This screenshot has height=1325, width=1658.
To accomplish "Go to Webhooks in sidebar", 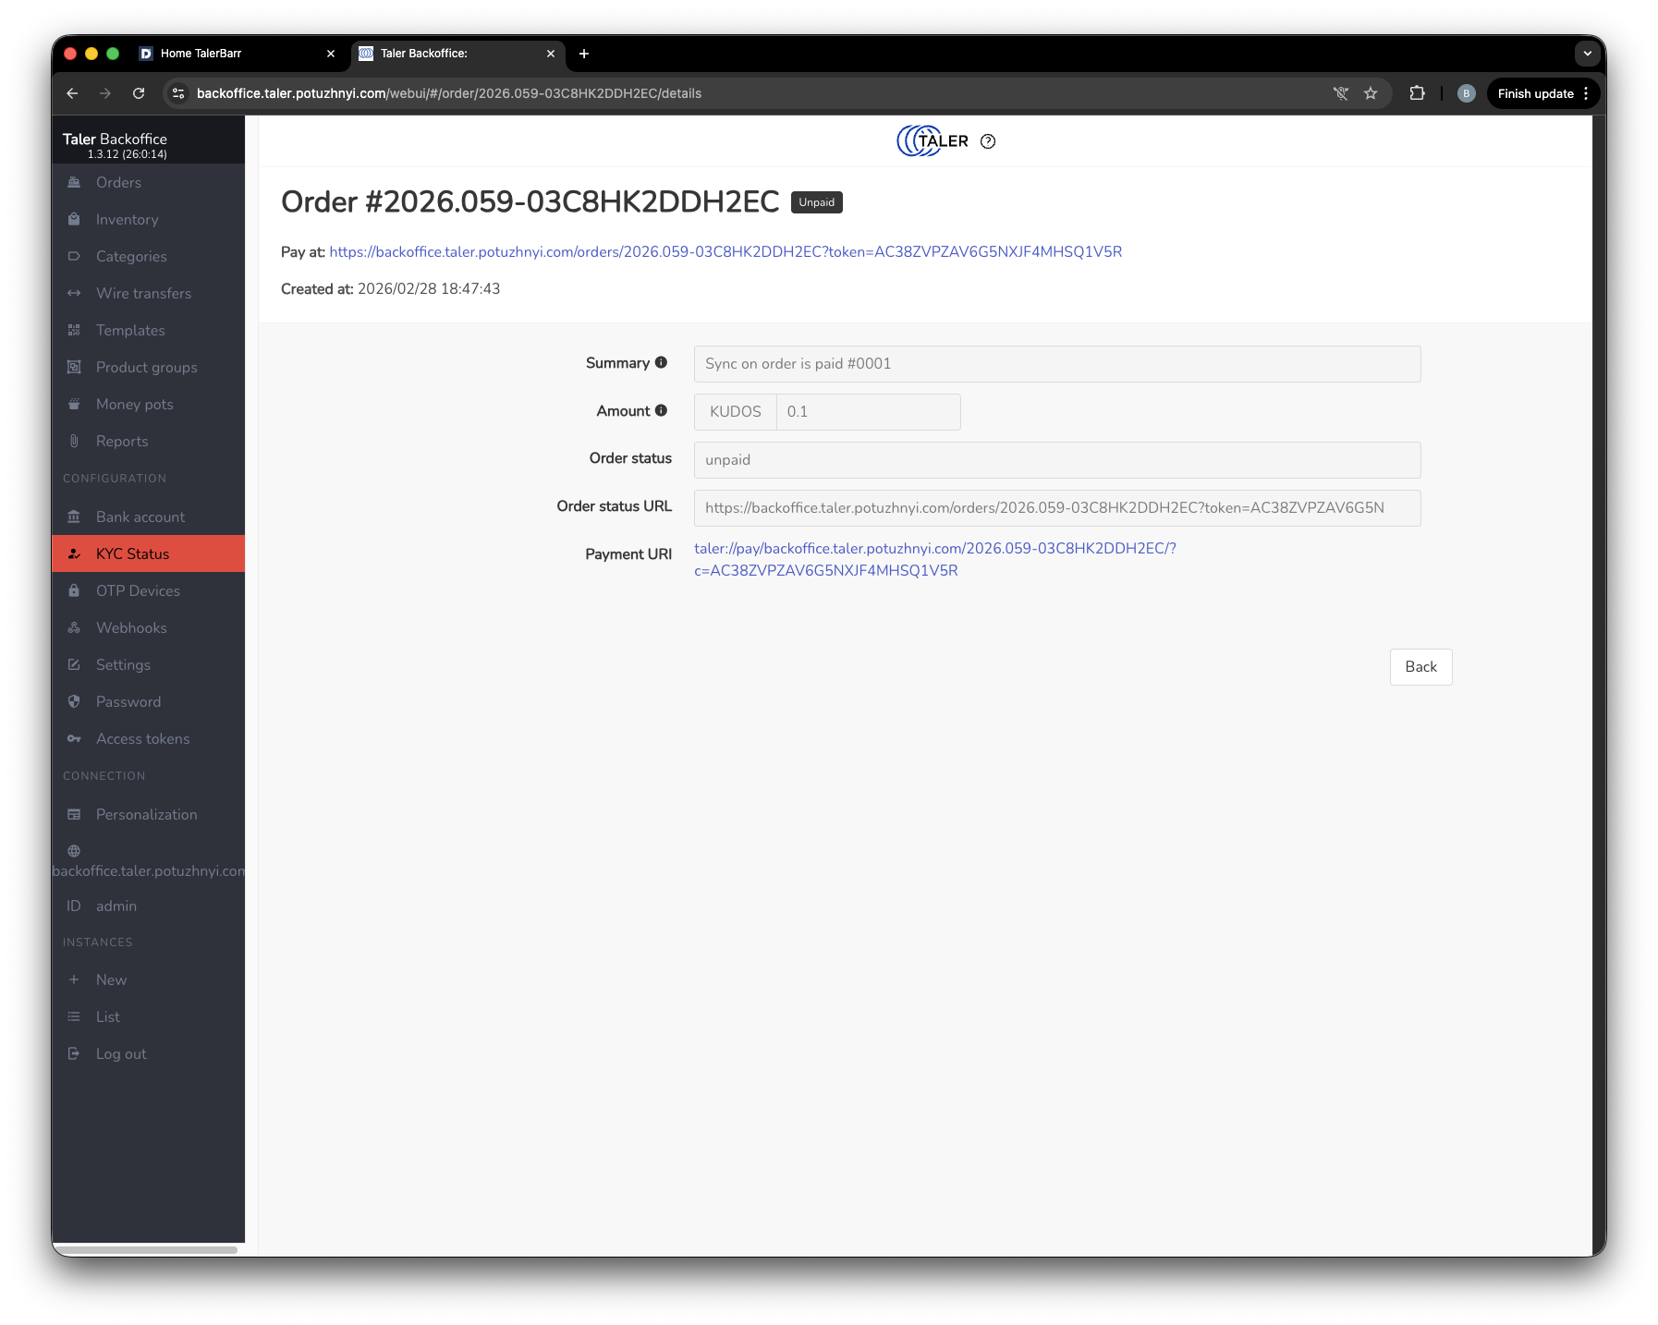I will point(131,628).
